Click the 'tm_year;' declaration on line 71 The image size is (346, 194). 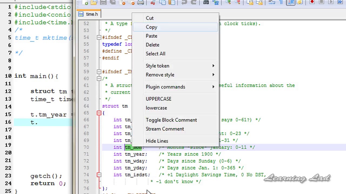(x=136, y=154)
